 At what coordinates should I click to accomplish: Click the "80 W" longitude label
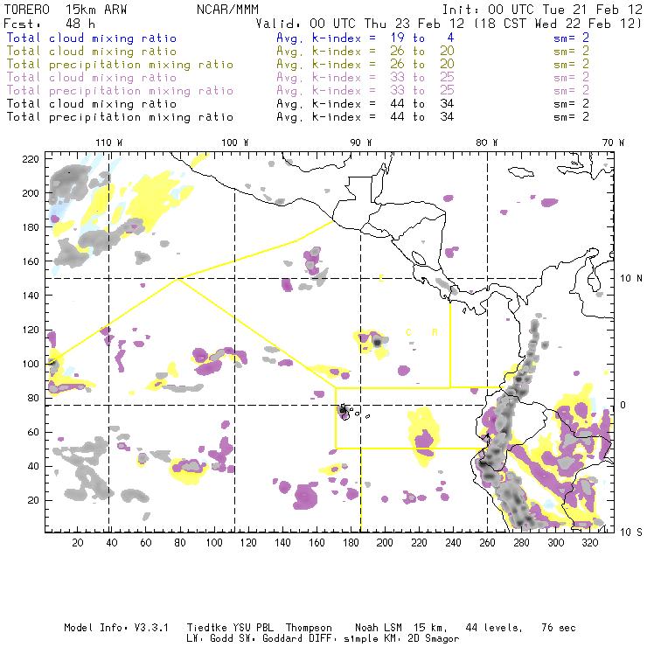point(487,143)
